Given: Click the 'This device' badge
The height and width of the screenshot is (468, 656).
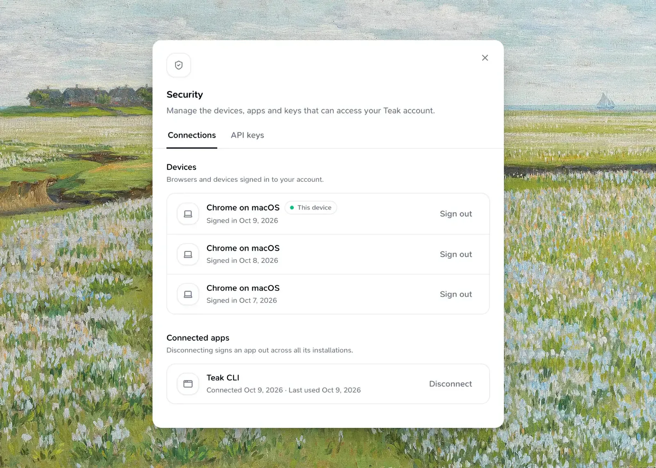Looking at the screenshot, I should tap(311, 208).
